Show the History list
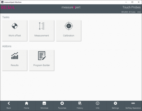Screen dimensions: 142x111 80,106
